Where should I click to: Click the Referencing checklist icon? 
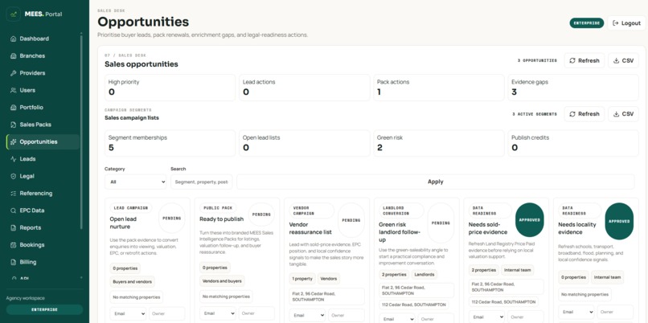coord(13,194)
